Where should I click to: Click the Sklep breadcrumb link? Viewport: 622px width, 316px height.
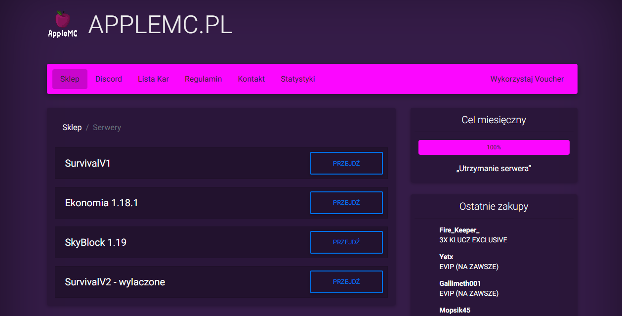(72, 128)
